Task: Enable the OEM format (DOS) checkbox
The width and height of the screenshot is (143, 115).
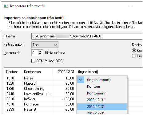Action: (33, 61)
